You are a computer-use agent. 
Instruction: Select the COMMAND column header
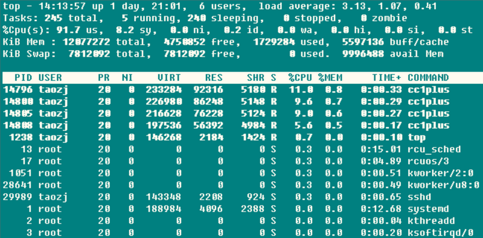pyautogui.click(x=428, y=77)
